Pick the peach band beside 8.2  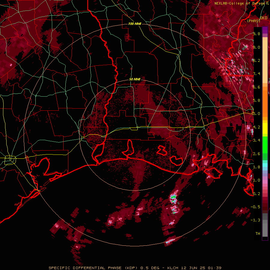tap(265, 62)
